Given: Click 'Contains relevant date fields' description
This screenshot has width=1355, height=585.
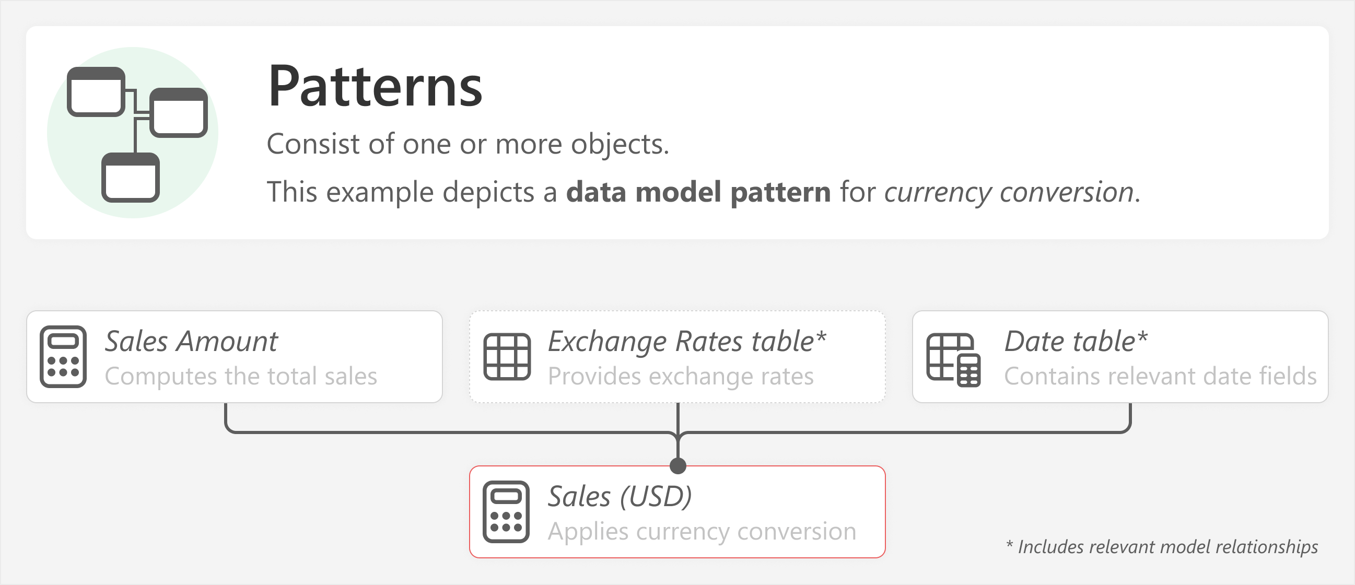Looking at the screenshot, I should click(1160, 377).
